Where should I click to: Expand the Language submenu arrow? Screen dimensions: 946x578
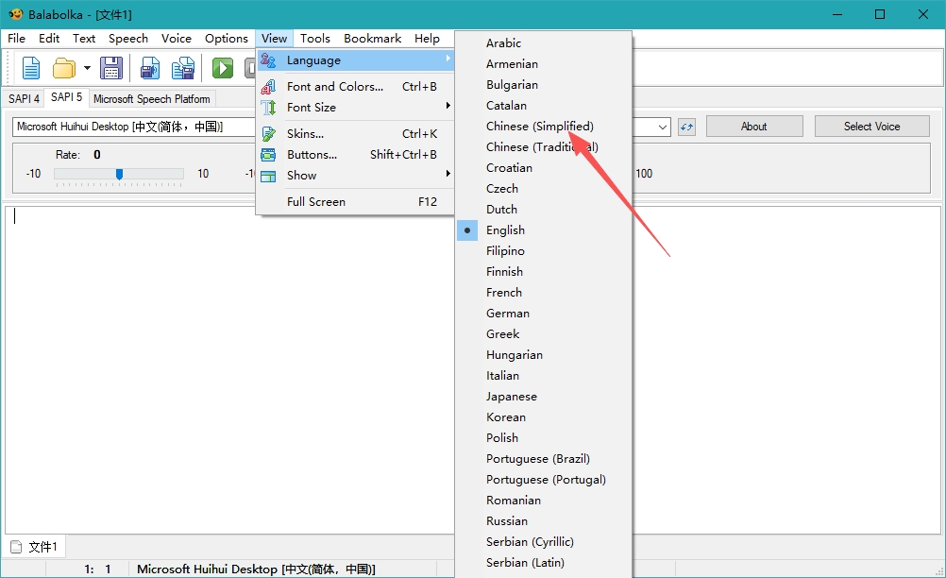click(x=448, y=59)
